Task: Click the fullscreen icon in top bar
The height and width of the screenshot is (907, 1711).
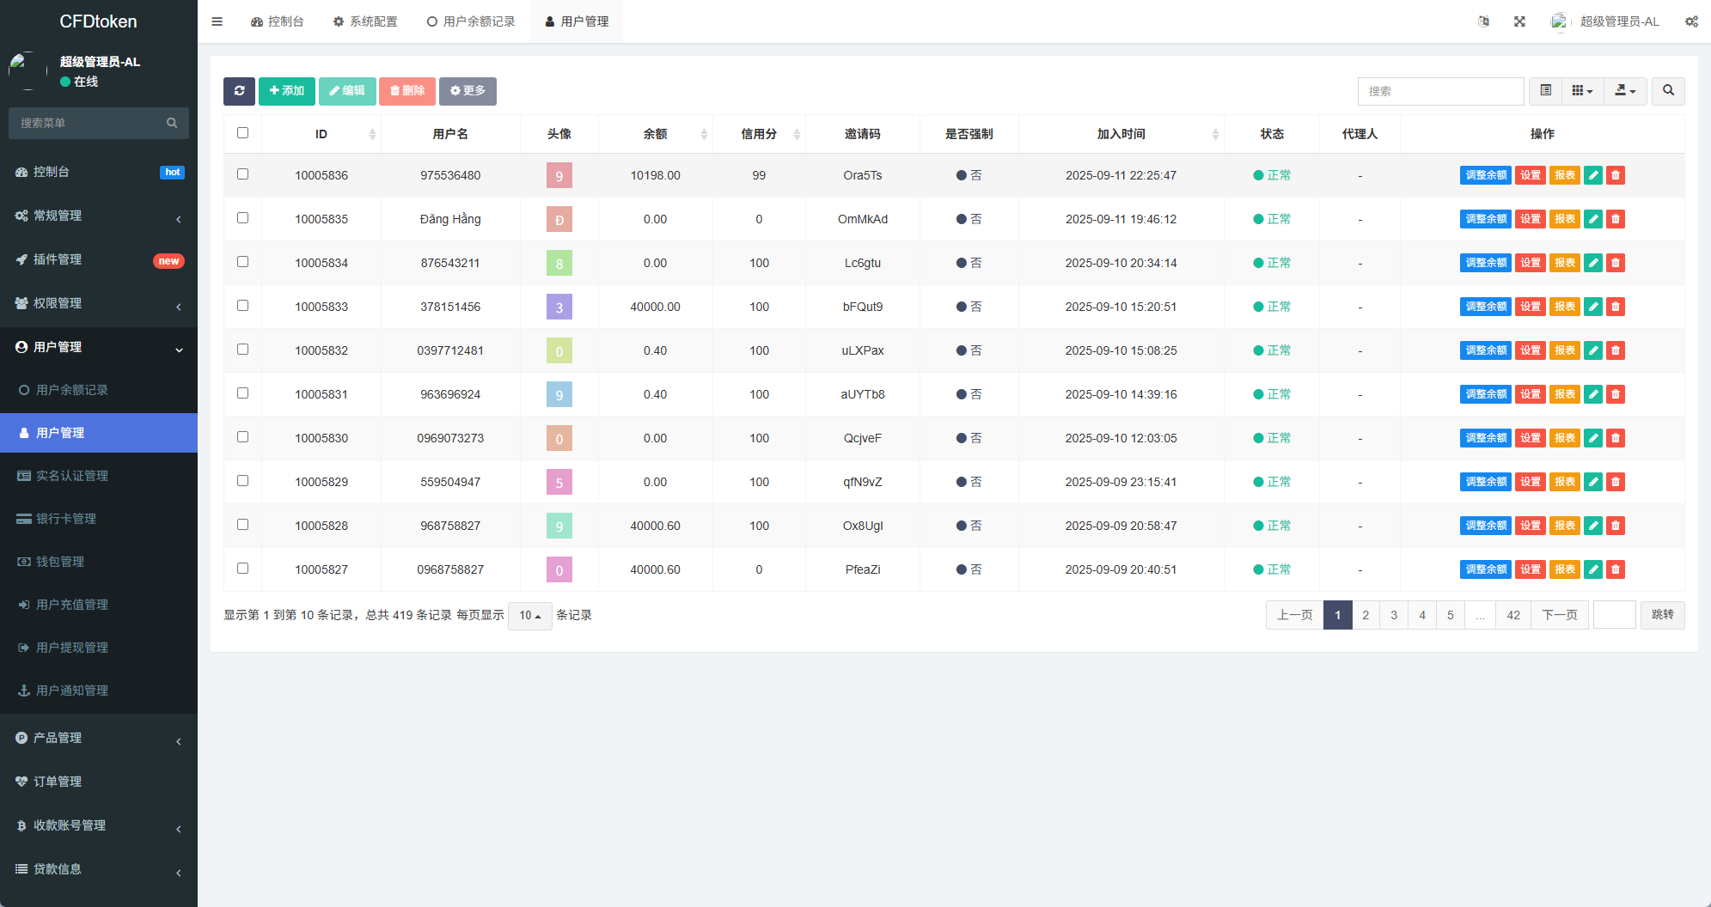Action: [1519, 21]
